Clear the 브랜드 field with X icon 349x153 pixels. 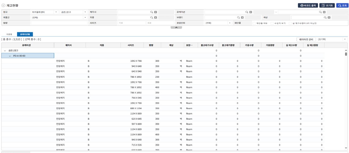(x=242, y=17)
